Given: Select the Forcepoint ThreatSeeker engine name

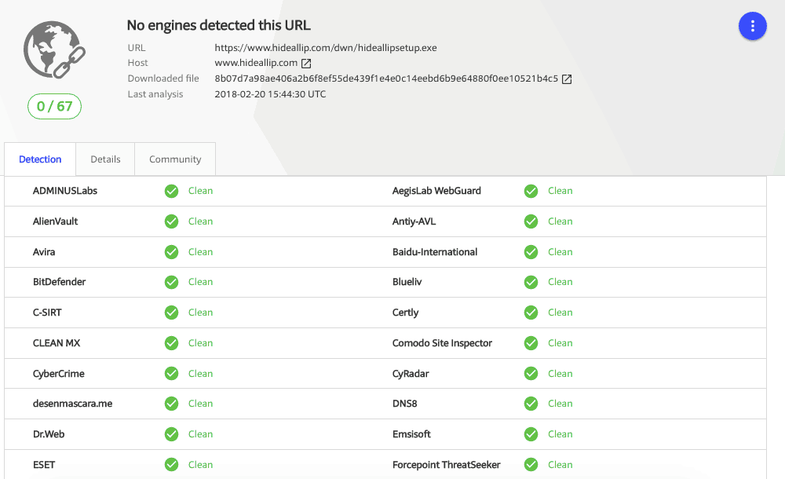Looking at the screenshot, I should pos(447,465).
